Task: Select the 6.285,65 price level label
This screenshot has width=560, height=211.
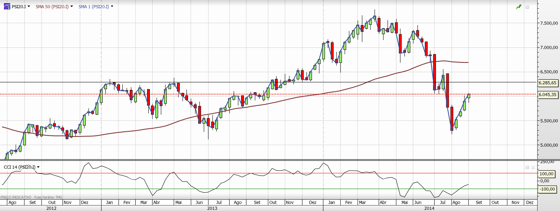Action: pos(547,83)
